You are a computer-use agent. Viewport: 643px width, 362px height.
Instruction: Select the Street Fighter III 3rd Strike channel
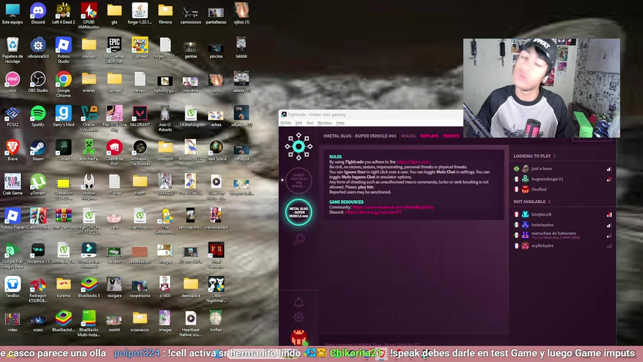pos(298,181)
